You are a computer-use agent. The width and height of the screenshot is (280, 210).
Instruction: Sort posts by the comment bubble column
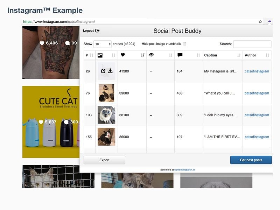coord(180,55)
